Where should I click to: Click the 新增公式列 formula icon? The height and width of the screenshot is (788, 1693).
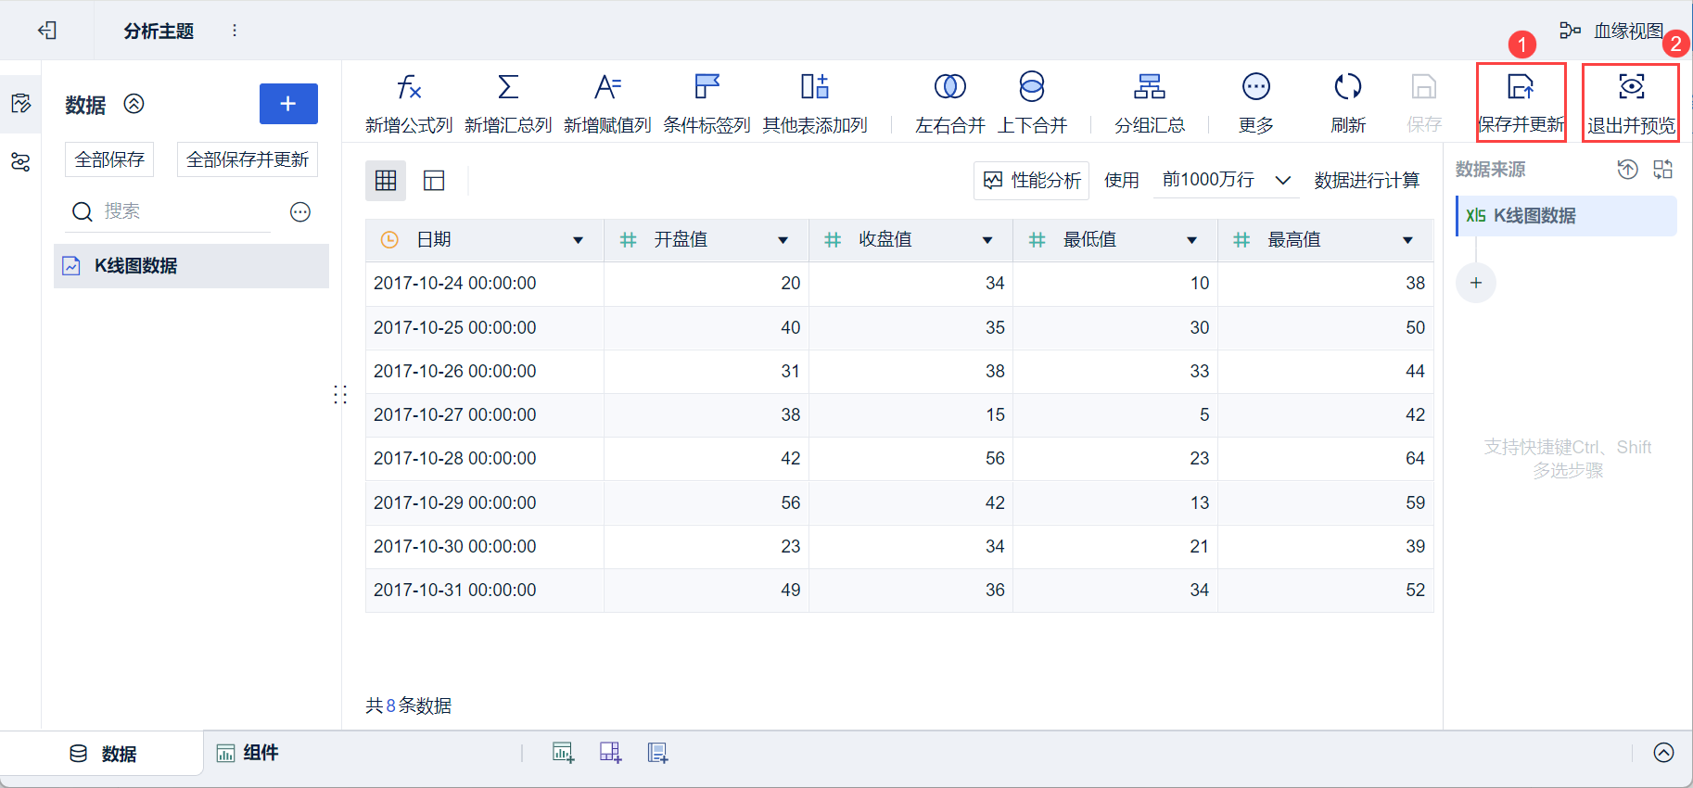pyautogui.click(x=409, y=87)
